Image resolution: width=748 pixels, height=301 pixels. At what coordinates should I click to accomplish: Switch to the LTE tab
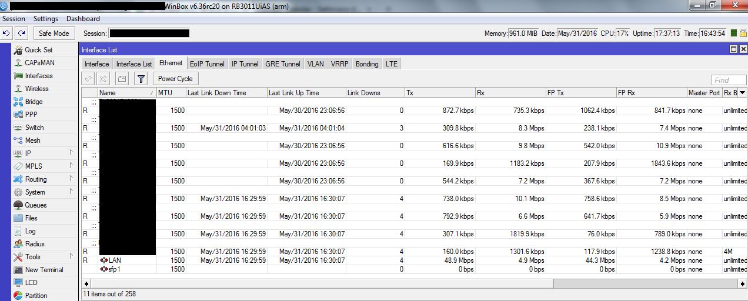coord(392,64)
